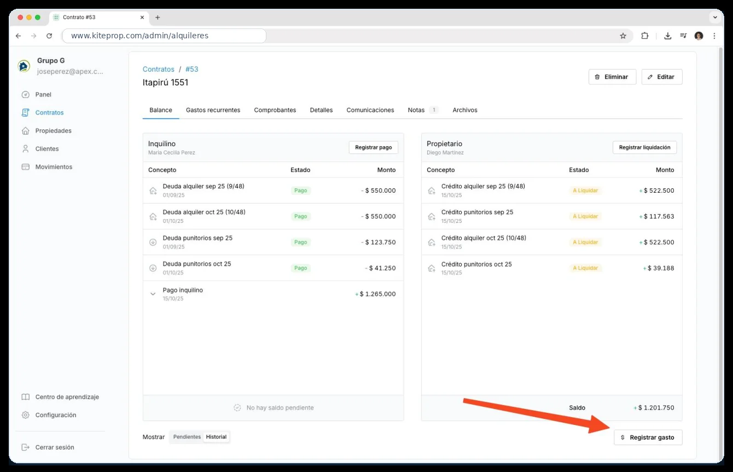Follow the Contratos breadcrumb link
Viewport: 733px width, 472px height.
coord(159,70)
